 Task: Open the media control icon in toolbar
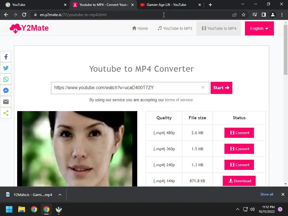(255, 15)
